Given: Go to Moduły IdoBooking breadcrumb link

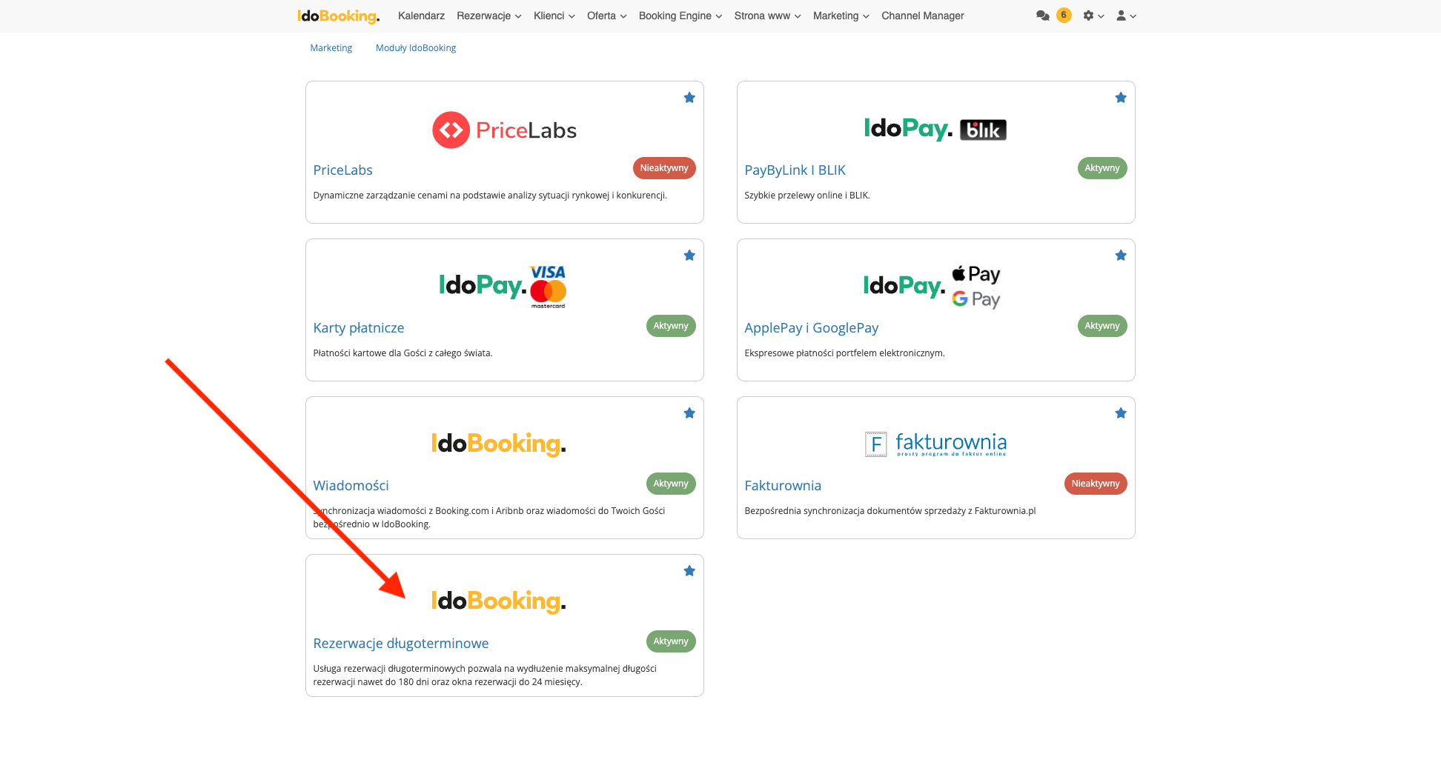Looking at the screenshot, I should [x=416, y=48].
